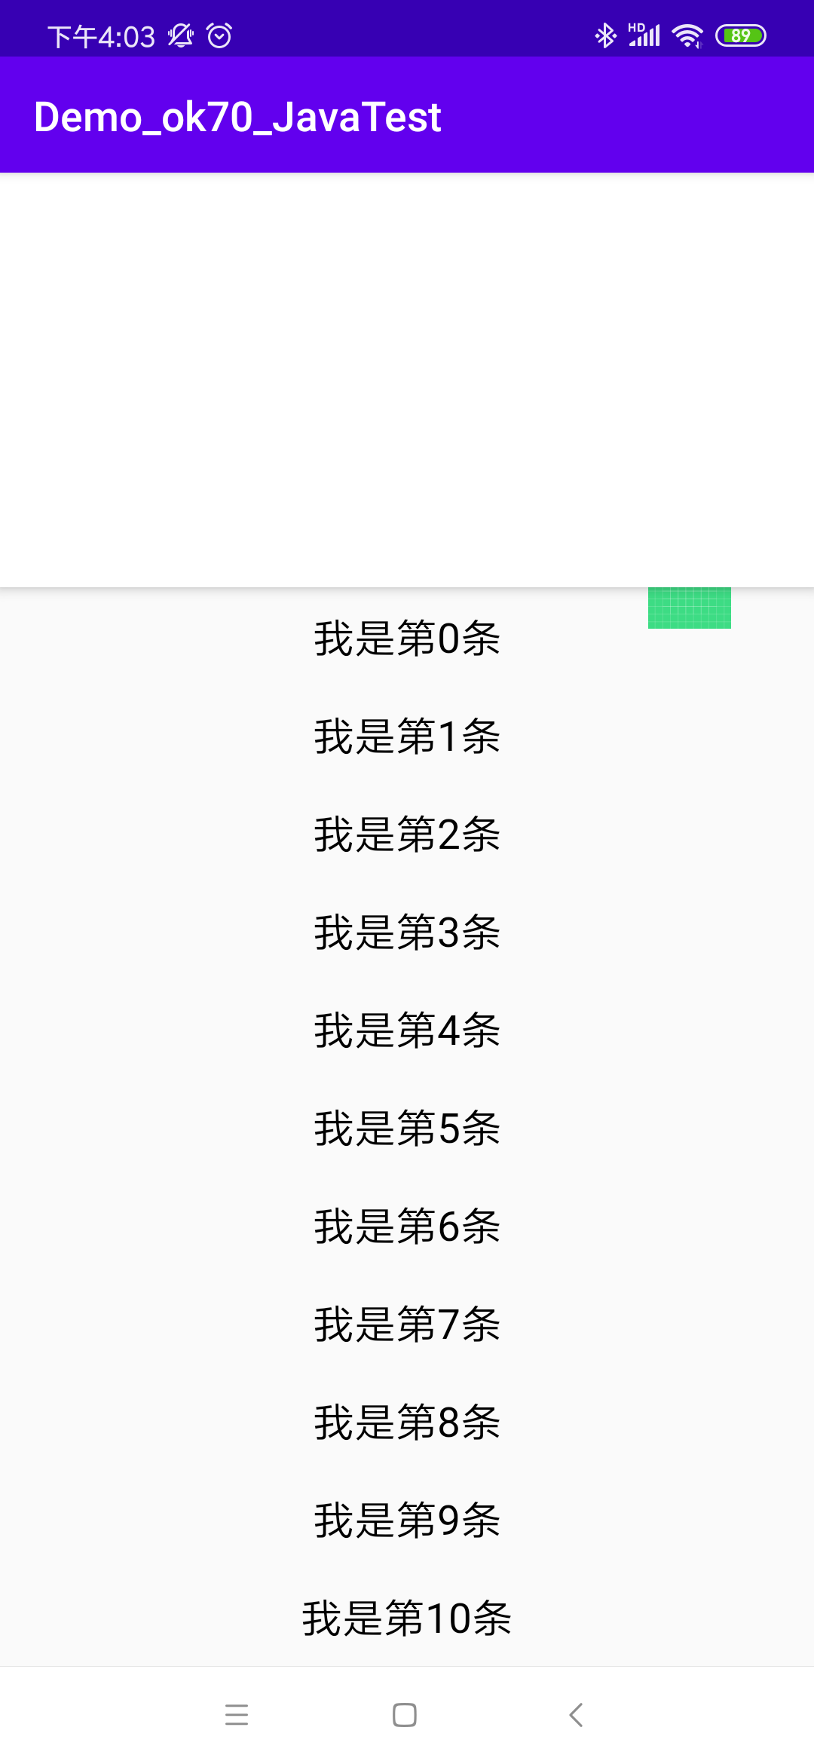Screen dimensions: 814x1764
Task: Tap the Wi-Fi signal icon
Action: (x=687, y=35)
